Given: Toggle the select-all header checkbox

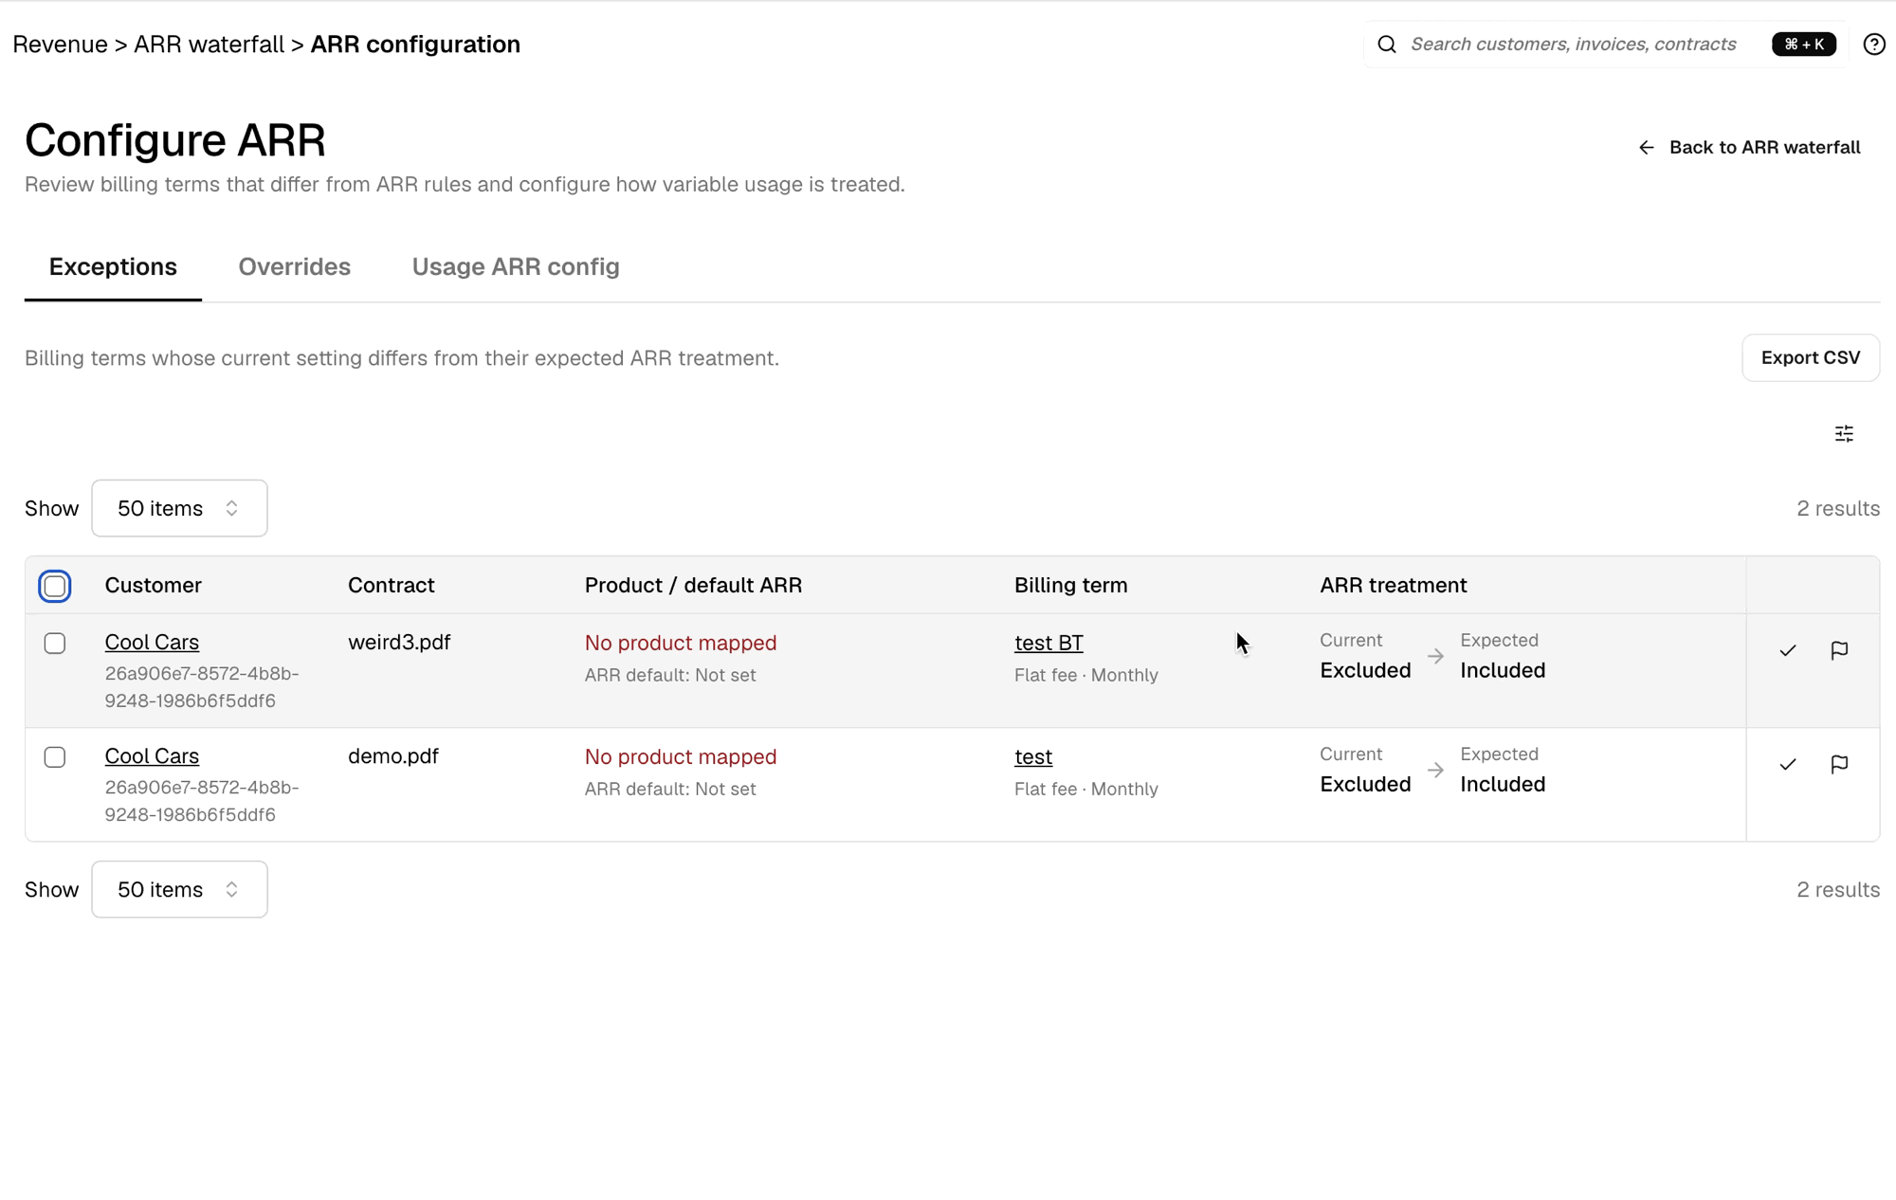Looking at the screenshot, I should pyautogui.click(x=55, y=586).
